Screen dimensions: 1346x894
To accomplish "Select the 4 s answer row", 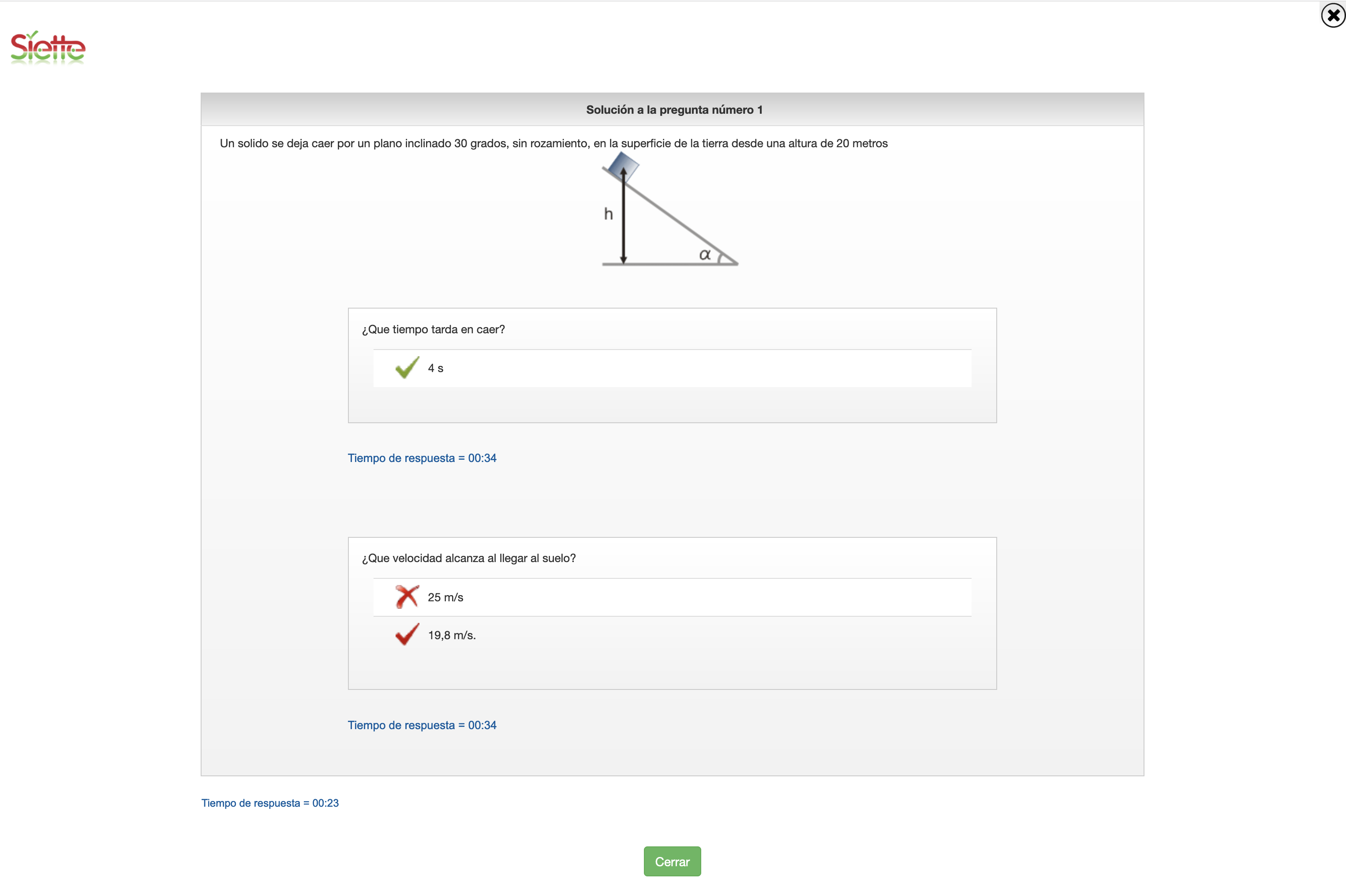I will (x=671, y=369).
